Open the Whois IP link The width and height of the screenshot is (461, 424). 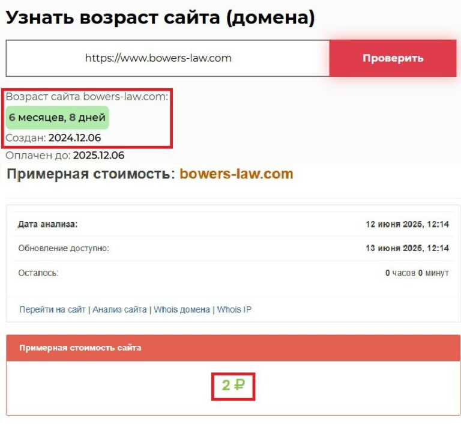[x=234, y=309]
